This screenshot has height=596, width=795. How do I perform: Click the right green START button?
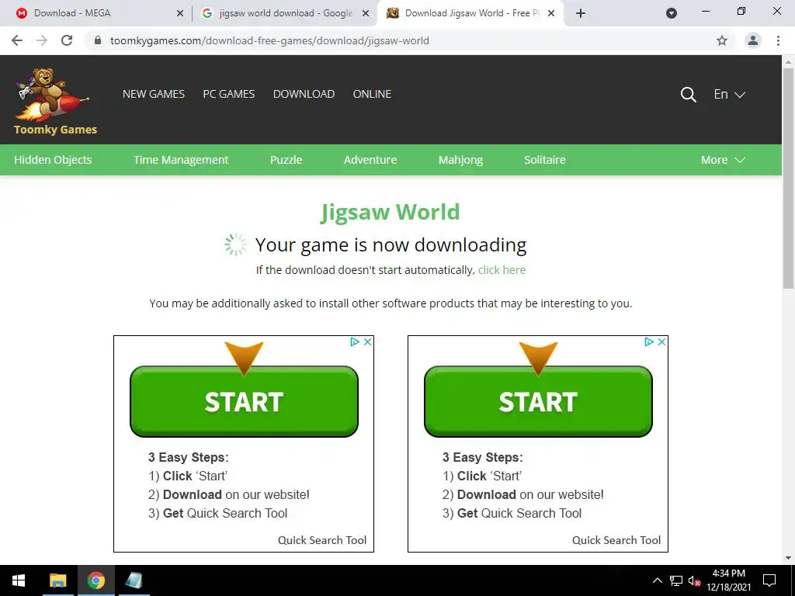(x=538, y=401)
